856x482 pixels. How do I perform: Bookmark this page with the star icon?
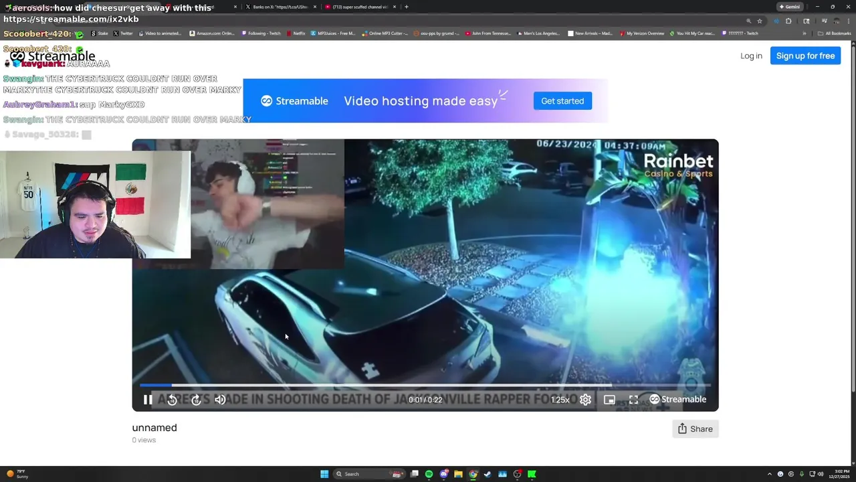click(760, 21)
